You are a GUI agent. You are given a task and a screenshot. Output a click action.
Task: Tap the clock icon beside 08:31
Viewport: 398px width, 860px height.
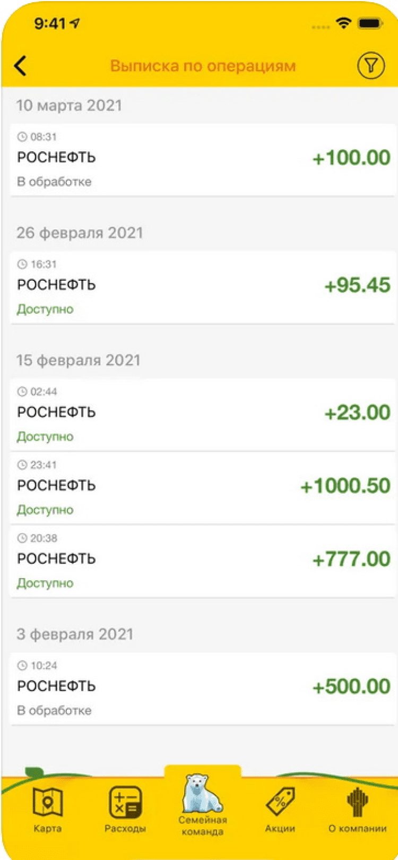[x=22, y=137]
